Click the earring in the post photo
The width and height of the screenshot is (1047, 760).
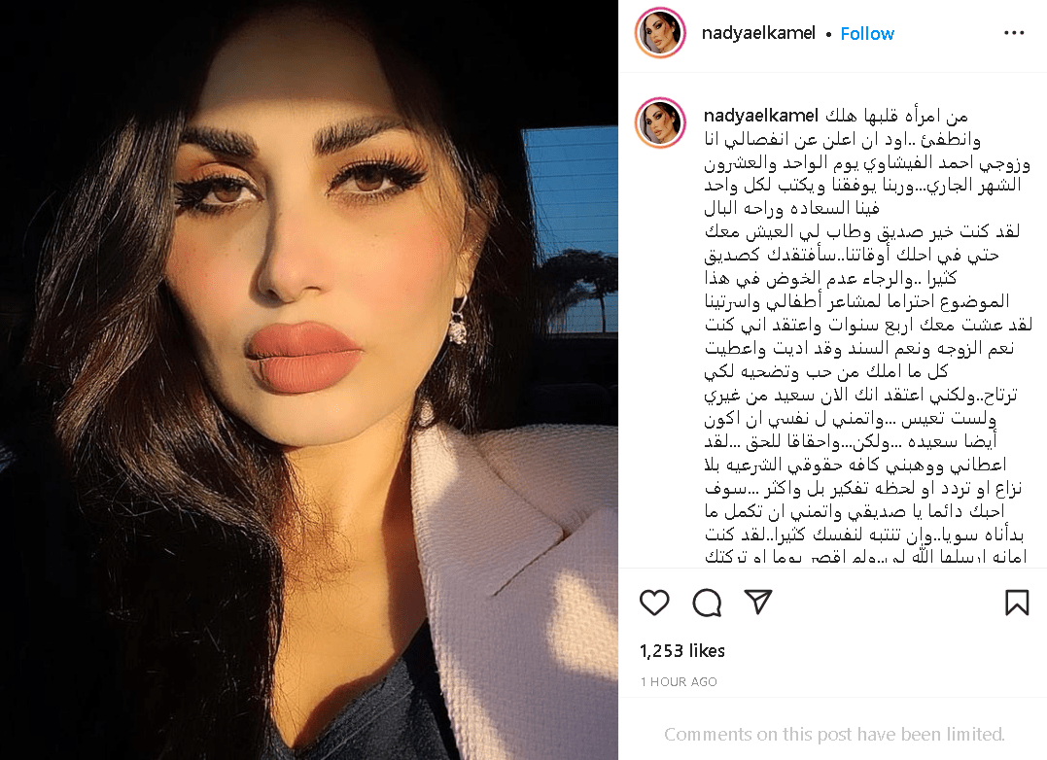tap(457, 321)
